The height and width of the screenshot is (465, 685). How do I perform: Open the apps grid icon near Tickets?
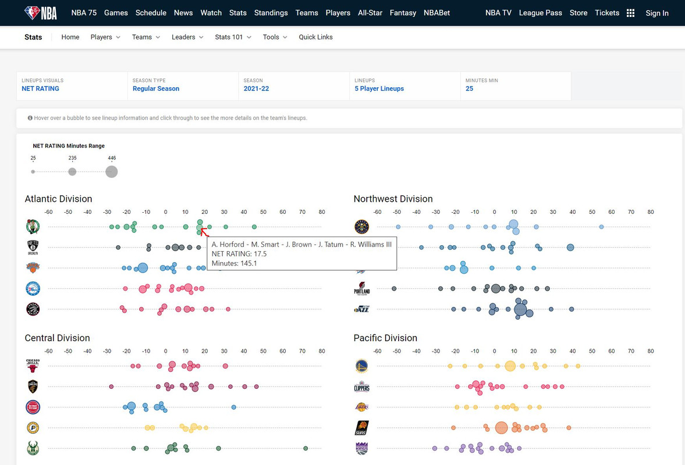pos(630,13)
